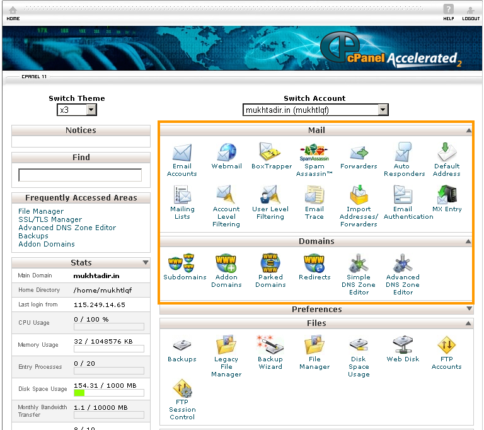
Task: Open the BoxTrapper tool
Action: click(270, 151)
